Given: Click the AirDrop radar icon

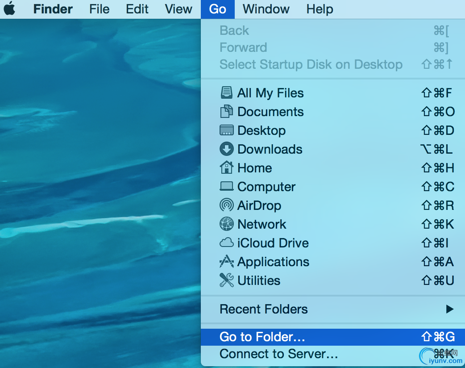Looking at the screenshot, I should click(x=227, y=205).
